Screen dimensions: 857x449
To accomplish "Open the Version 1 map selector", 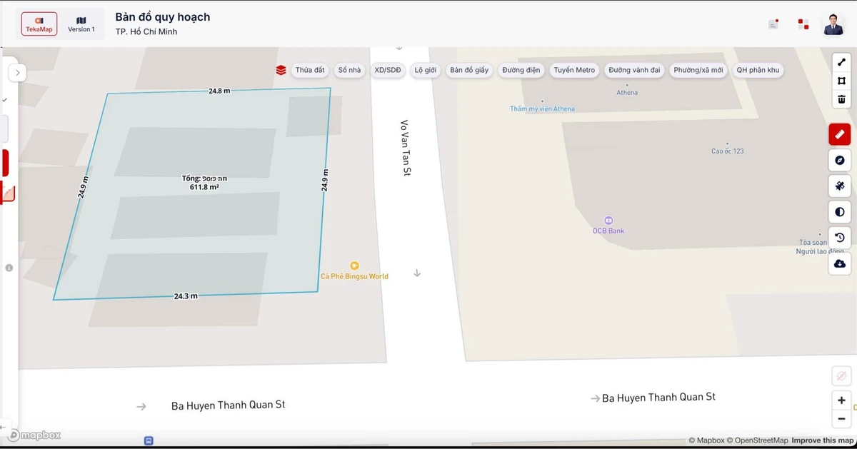I will [x=81, y=24].
